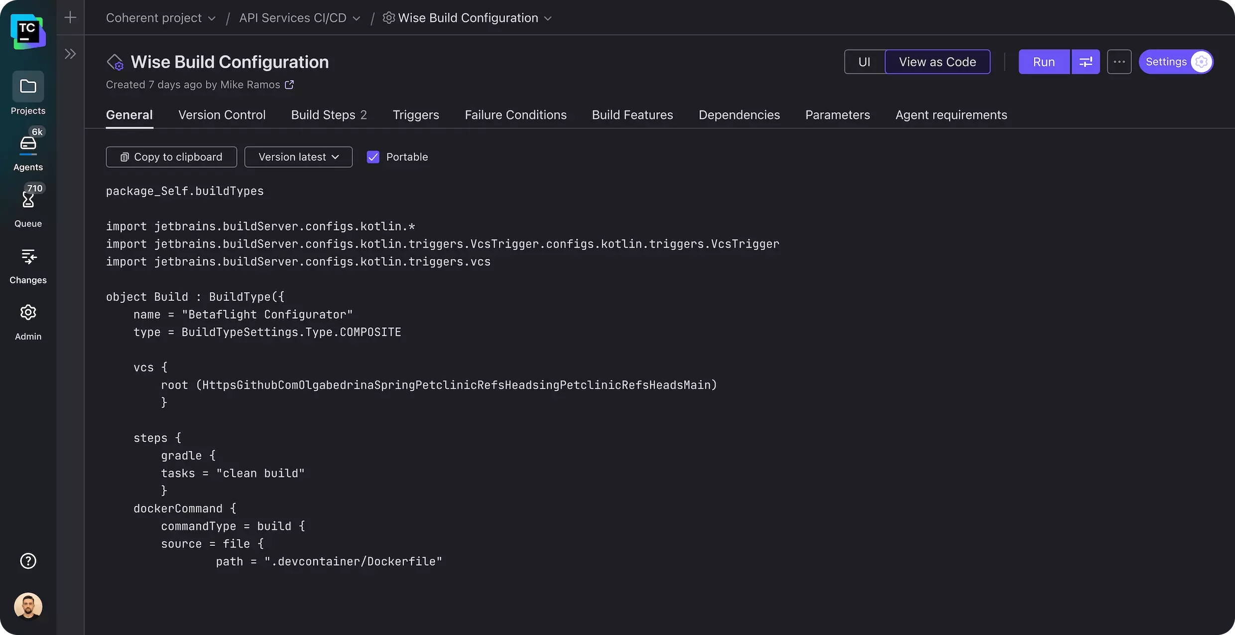This screenshot has height=635, width=1235.
Task: Open custom run options sliders icon
Action: (1086, 62)
